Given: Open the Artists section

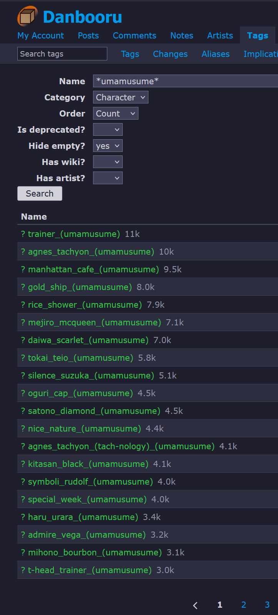Looking at the screenshot, I should coord(220,35).
